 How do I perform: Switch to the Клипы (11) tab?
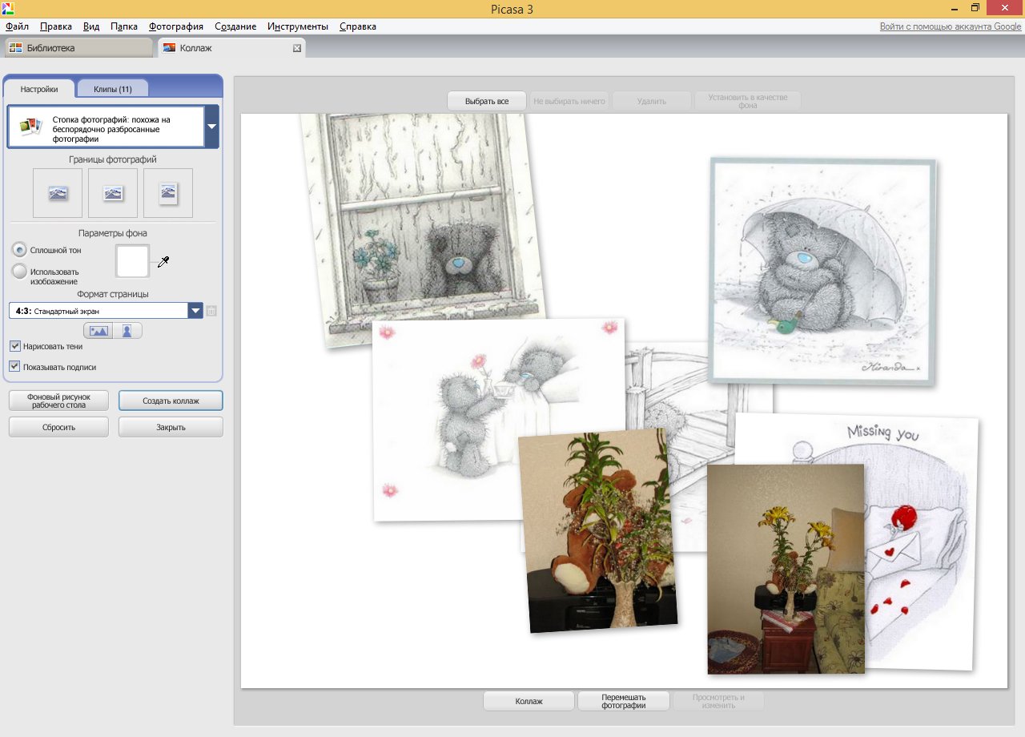(x=113, y=89)
